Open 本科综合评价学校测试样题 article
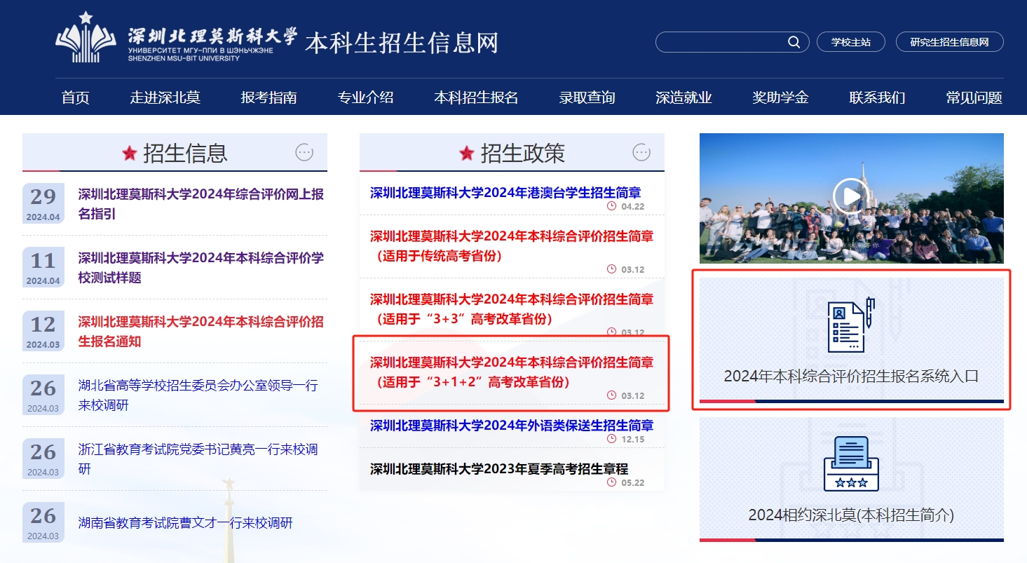1027x563 pixels. pos(201,268)
